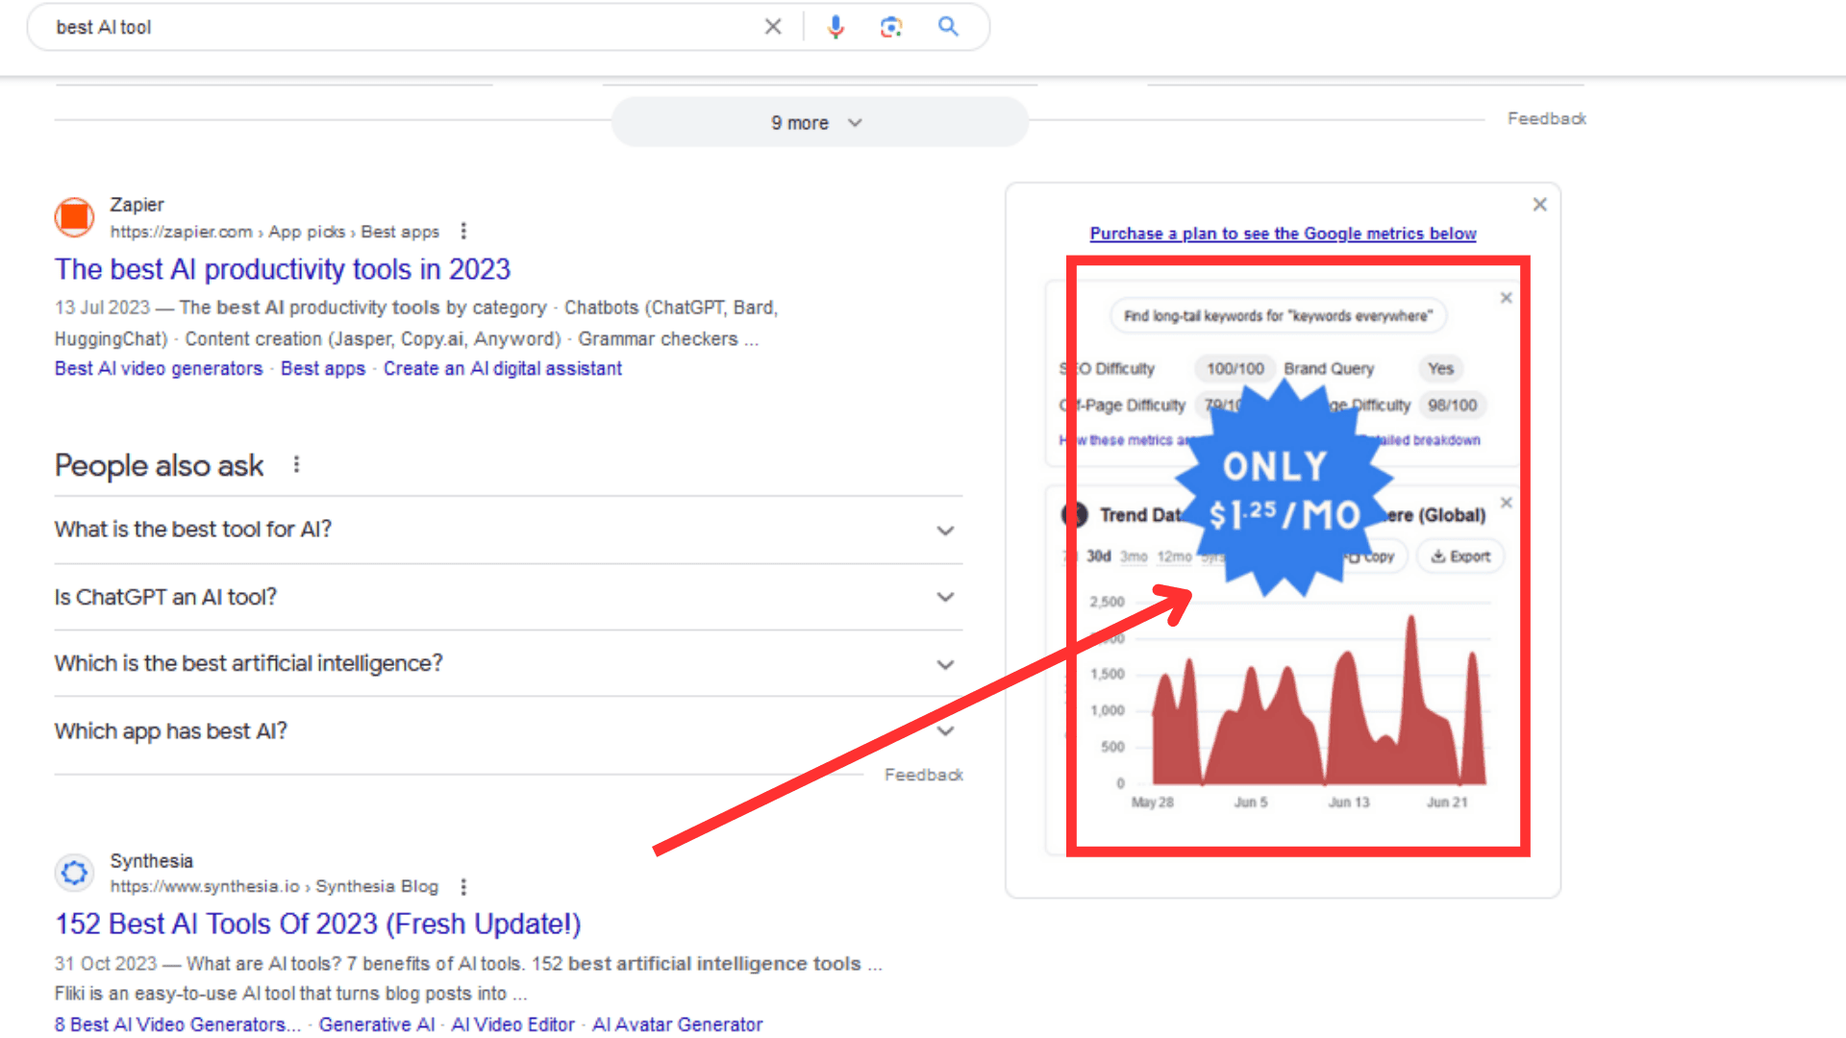1846x1038 pixels.
Task: Click the Zapier site favicon
Action: 74,218
